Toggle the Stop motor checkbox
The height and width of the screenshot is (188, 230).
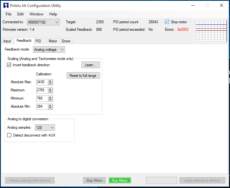click(x=167, y=22)
